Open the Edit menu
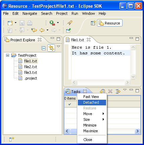 pyautogui.click(x=15, y=13)
